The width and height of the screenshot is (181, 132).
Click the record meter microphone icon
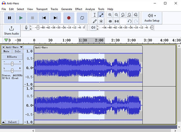click(x=26, y=28)
